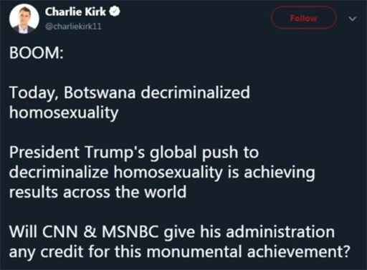Click the word Botswana in the tweet
Image resolution: width=367 pixels, height=270 pixels.
(x=100, y=92)
